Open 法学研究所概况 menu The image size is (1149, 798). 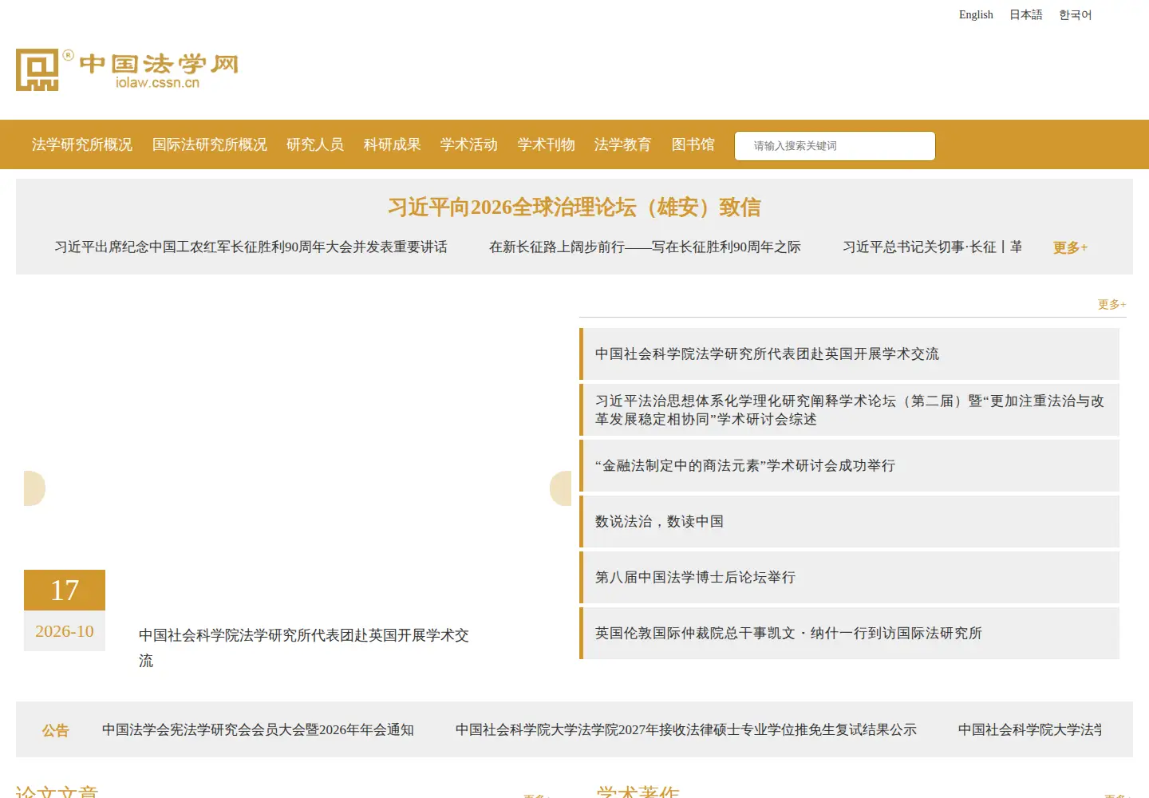[x=82, y=144]
